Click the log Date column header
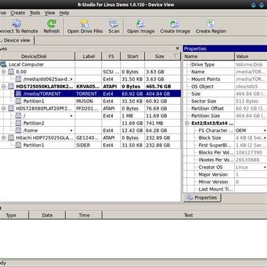 click(47, 215)
